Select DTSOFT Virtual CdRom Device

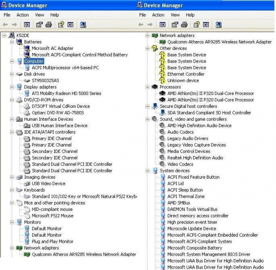[x=61, y=106]
